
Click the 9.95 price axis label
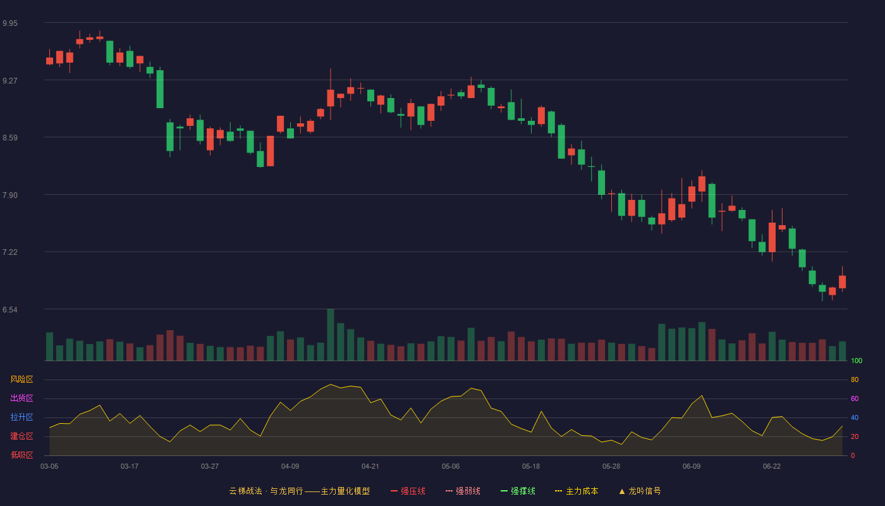pyautogui.click(x=10, y=23)
